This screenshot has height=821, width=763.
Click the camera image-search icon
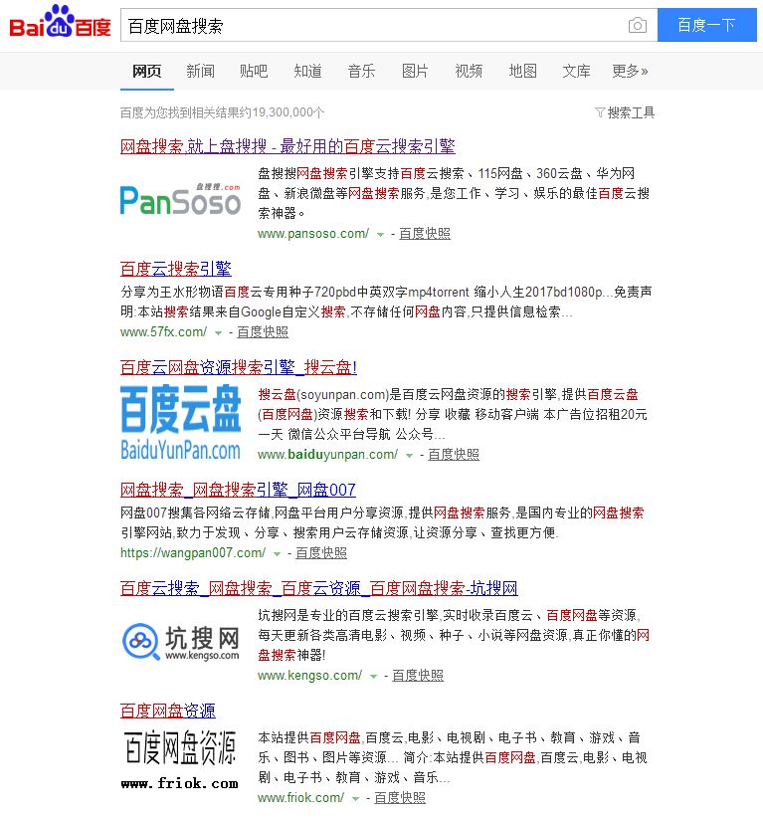pyautogui.click(x=637, y=25)
